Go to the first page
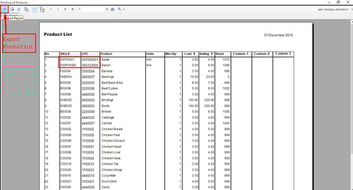The width and height of the screenshot is (353, 190). click(51, 9)
